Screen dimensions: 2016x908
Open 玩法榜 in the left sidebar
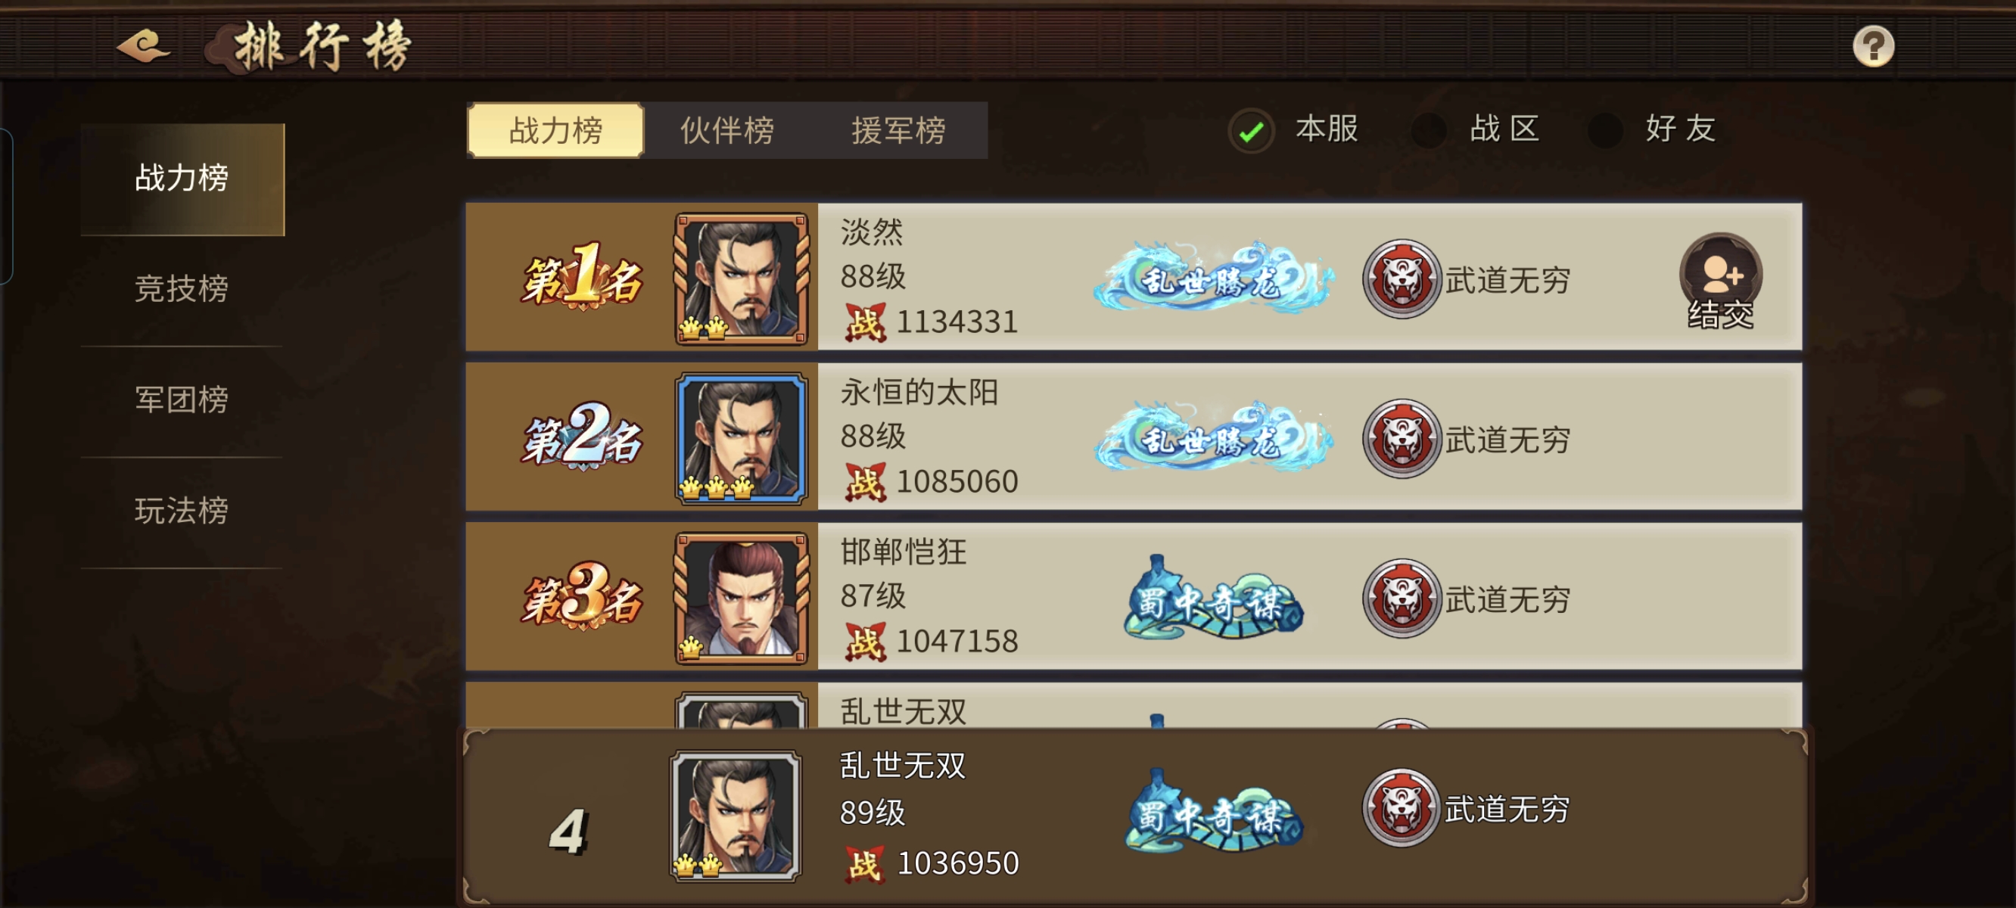[182, 512]
